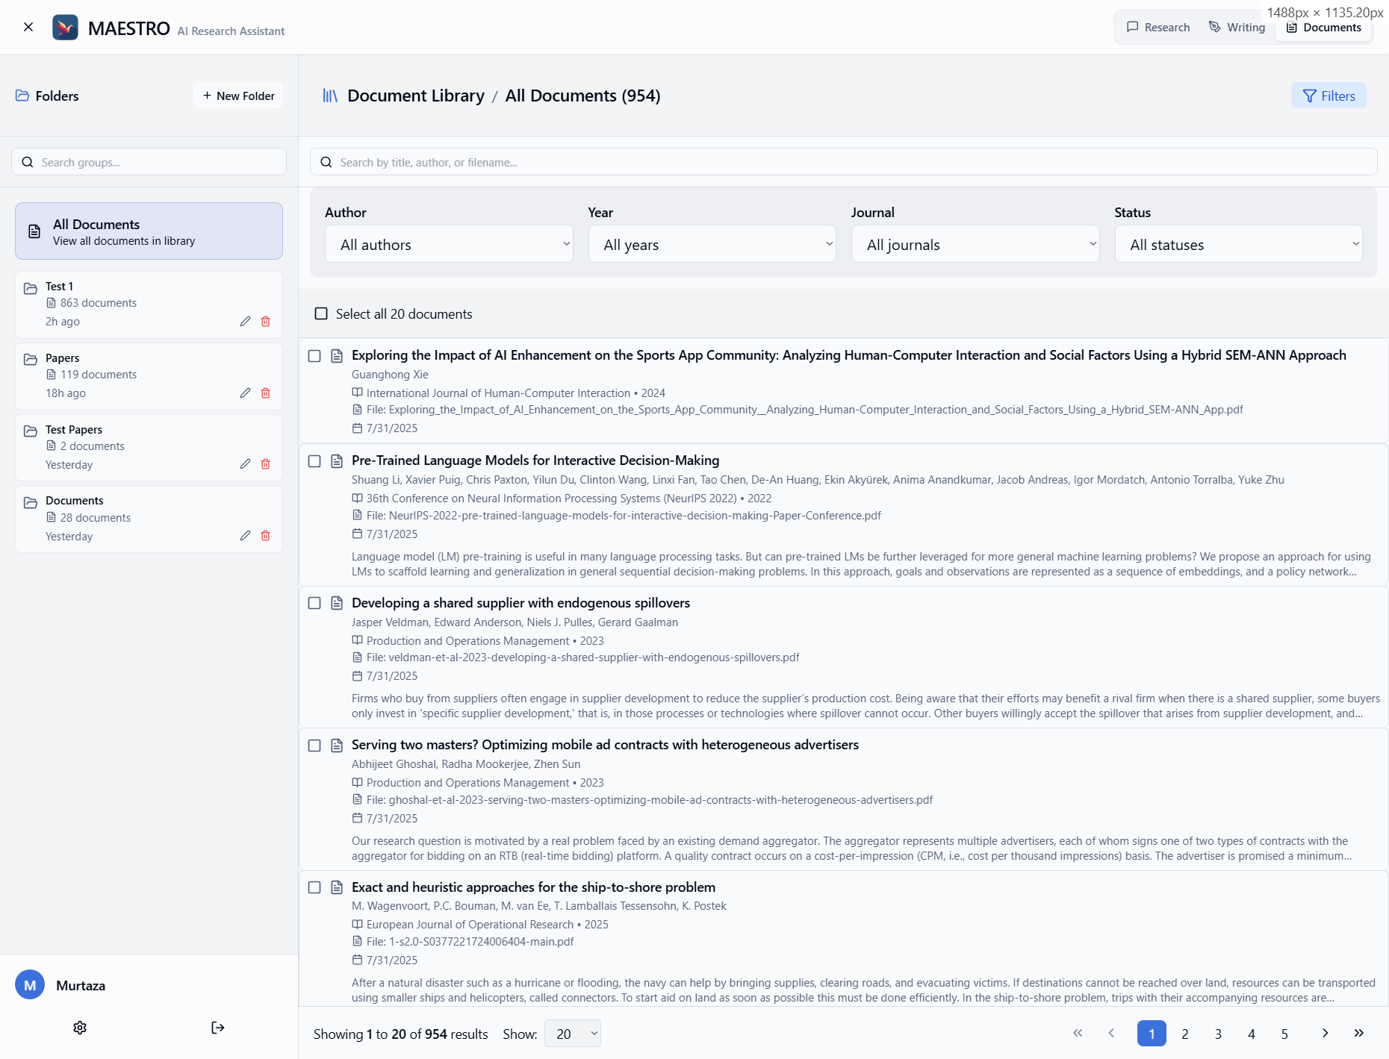Delete the Documents folder with trash icon
The width and height of the screenshot is (1389, 1059).
point(265,536)
